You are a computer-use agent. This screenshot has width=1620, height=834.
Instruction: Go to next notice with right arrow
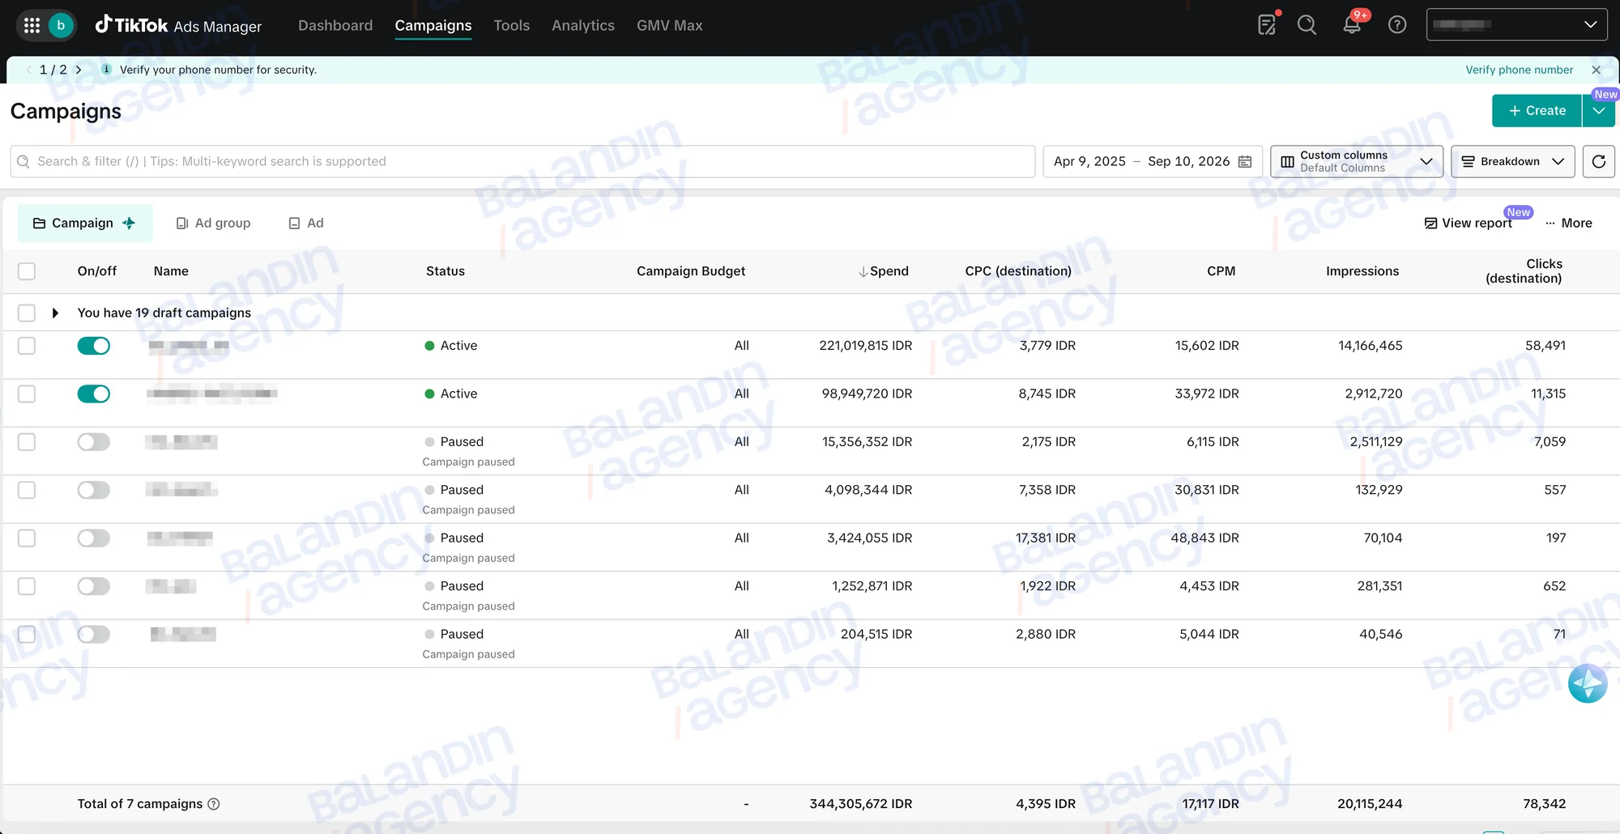pyautogui.click(x=79, y=70)
